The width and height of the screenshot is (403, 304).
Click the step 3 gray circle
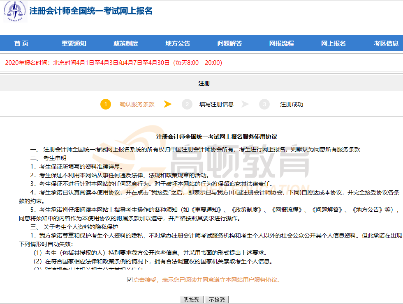264,104
